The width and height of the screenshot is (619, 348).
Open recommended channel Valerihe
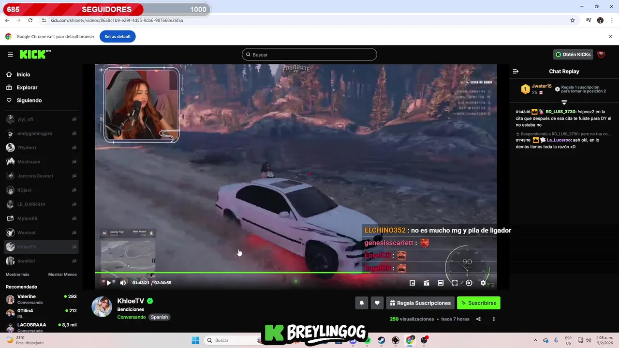tap(41, 299)
